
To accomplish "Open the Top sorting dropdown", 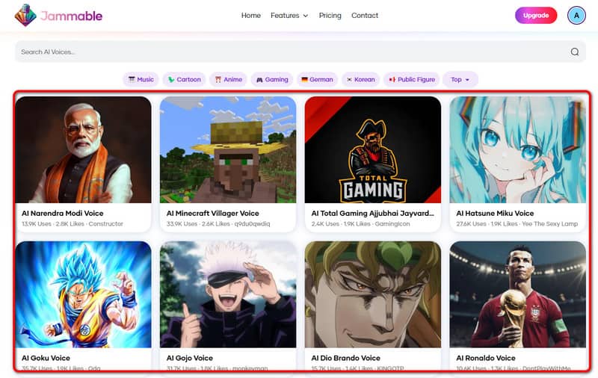I will point(460,79).
